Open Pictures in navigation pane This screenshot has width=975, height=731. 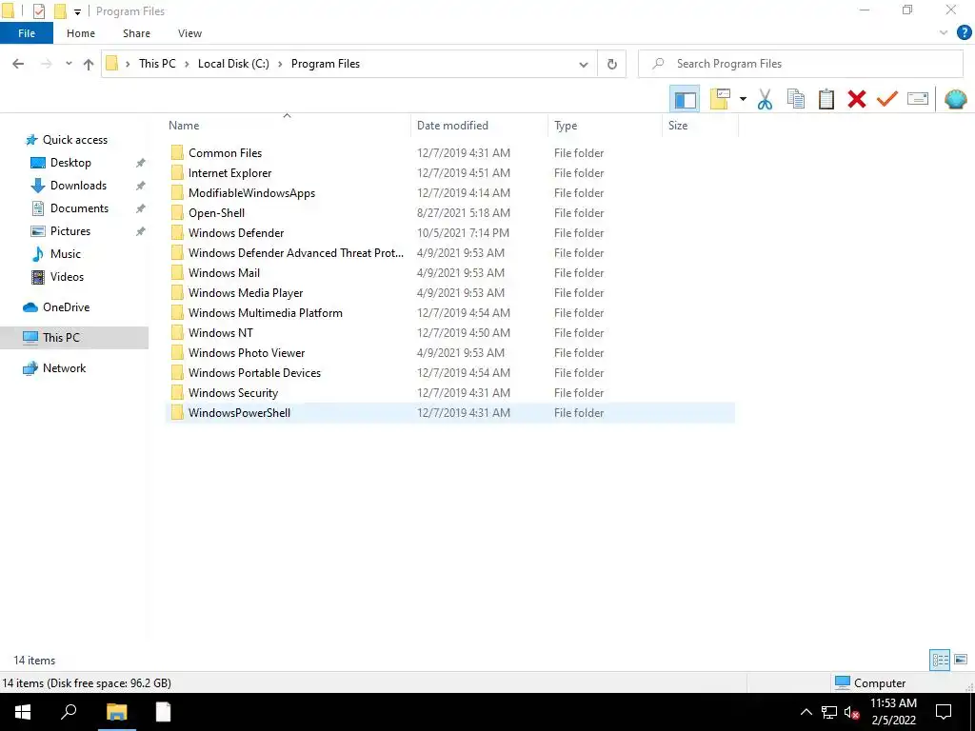[70, 231]
